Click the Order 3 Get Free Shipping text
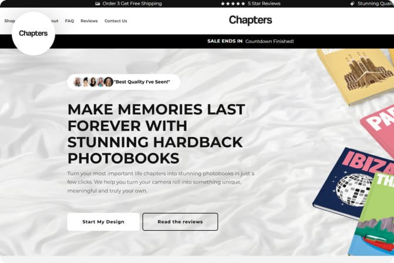 coord(132,4)
